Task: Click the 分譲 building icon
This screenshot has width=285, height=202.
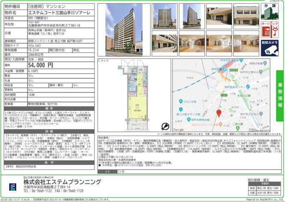Action: pyautogui.click(x=270, y=11)
